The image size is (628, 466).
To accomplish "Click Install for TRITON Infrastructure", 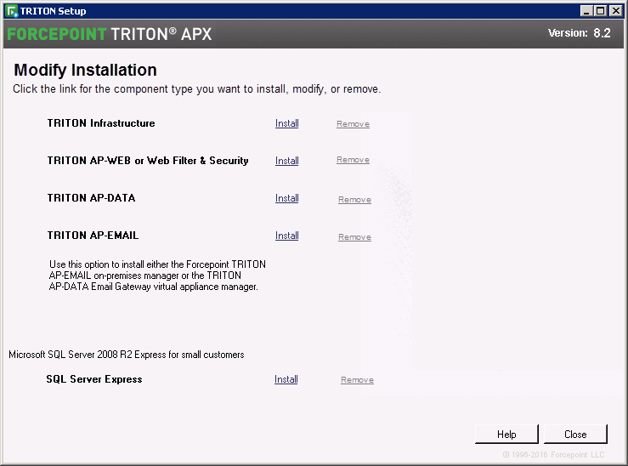I will point(286,123).
